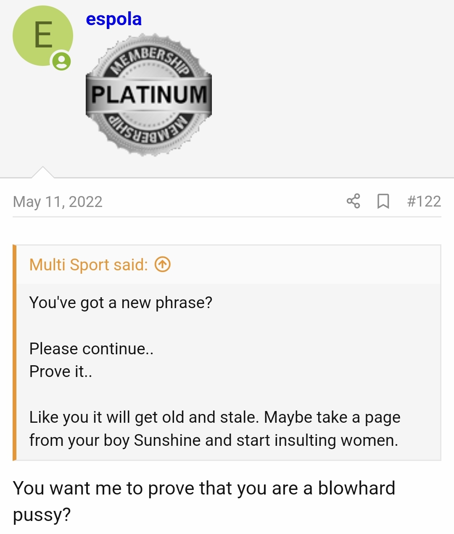Click the Platinum membership badge
Image resolution: width=454 pixels, height=534 pixels.
coord(149,94)
